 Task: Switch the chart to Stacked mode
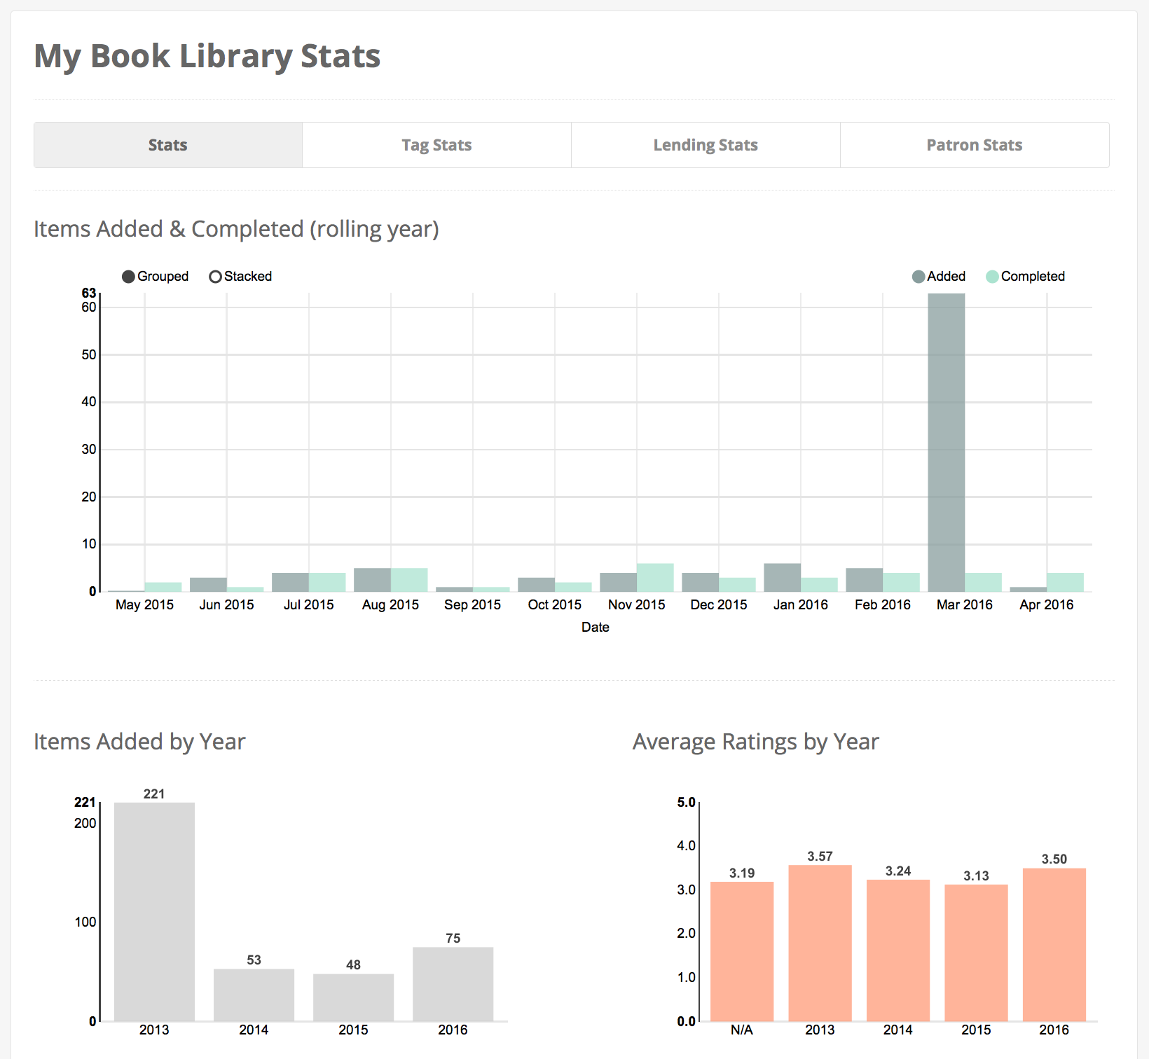[216, 277]
